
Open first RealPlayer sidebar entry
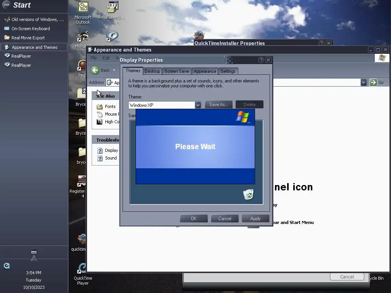pos(34,56)
